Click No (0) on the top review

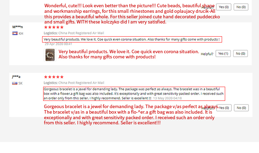[241, 7]
